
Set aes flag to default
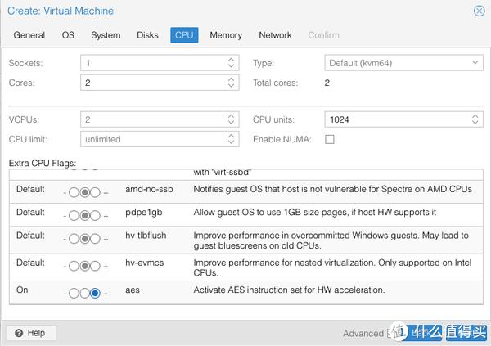coord(84,294)
